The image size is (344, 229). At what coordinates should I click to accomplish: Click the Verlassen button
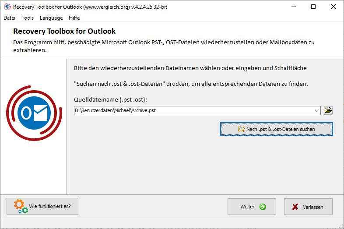tap(308, 207)
